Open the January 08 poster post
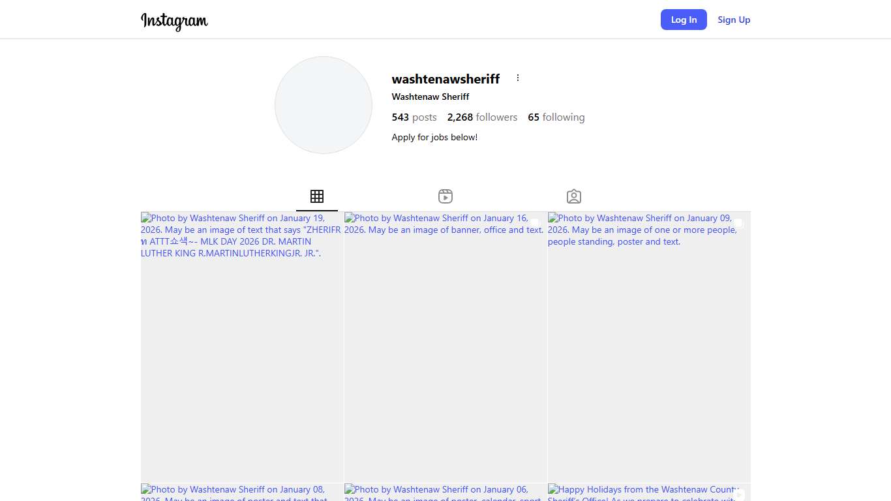 pyautogui.click(x=242, y=493)
